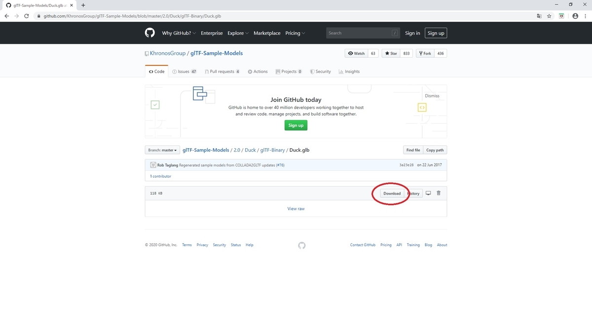Click the Sign up button in header
This screenshot has height=320, width=592.
point(436,33)
